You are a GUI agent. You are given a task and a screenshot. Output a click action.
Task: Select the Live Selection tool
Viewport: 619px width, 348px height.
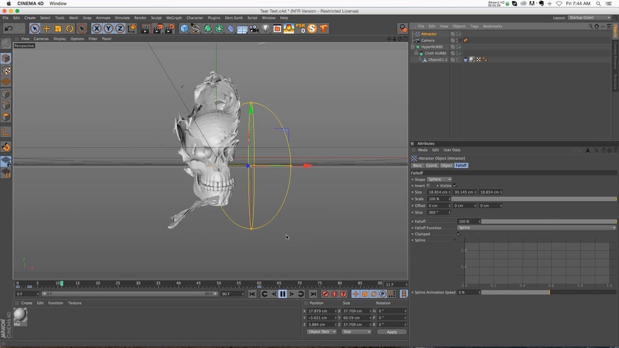pos(34,29)
